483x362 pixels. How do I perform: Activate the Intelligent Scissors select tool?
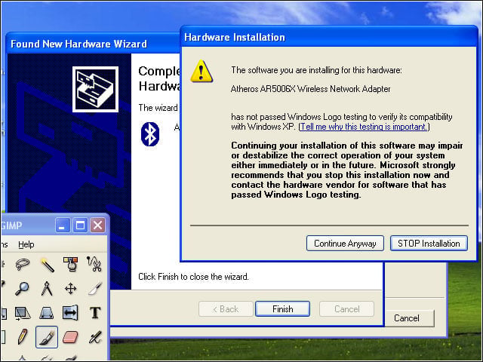click(x=94, y=264)
